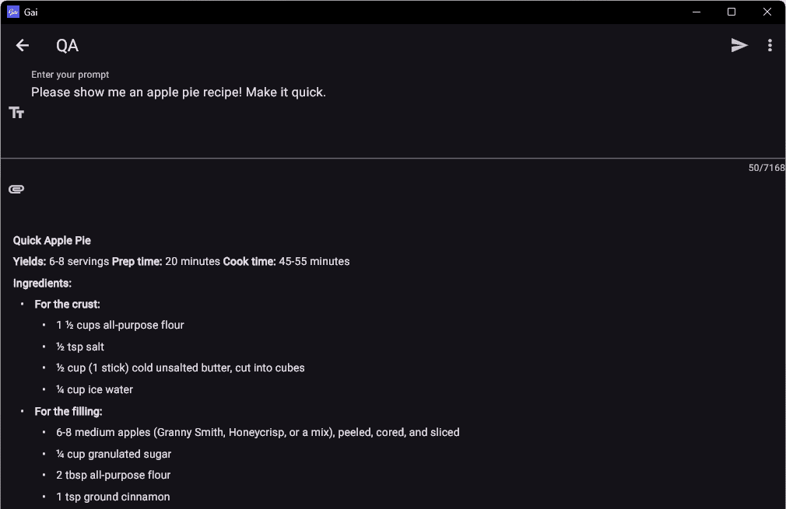Close the Gai window
Image resolution: width=786 pixels, height=509 pixels.
click(767, 12)
